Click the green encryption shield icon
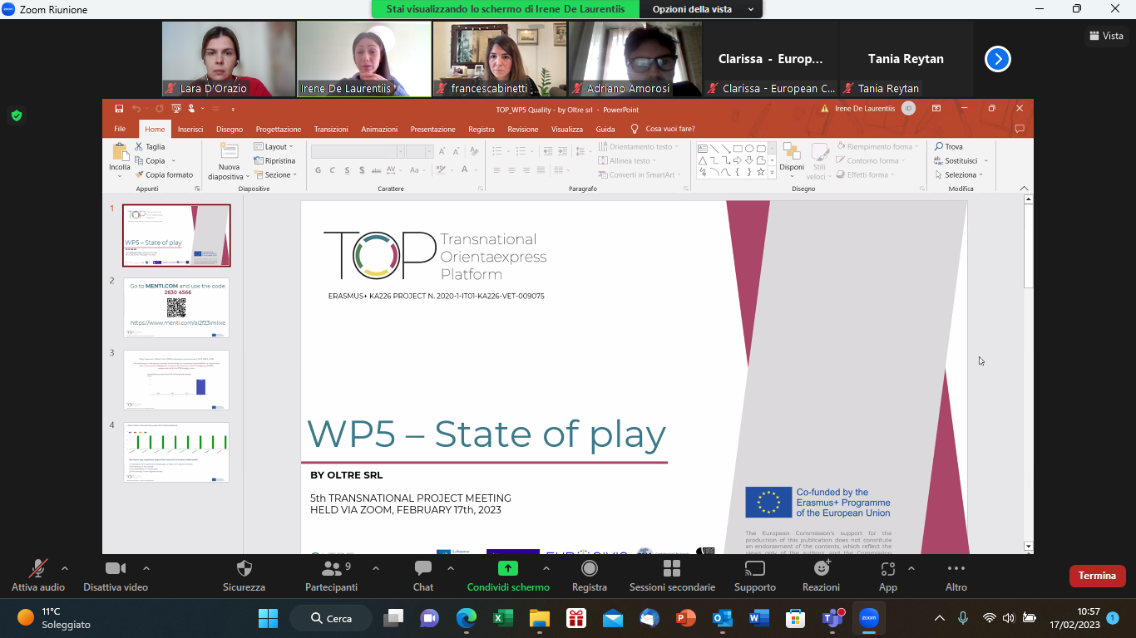1136x638 pixels. click(x=16, y=115)
